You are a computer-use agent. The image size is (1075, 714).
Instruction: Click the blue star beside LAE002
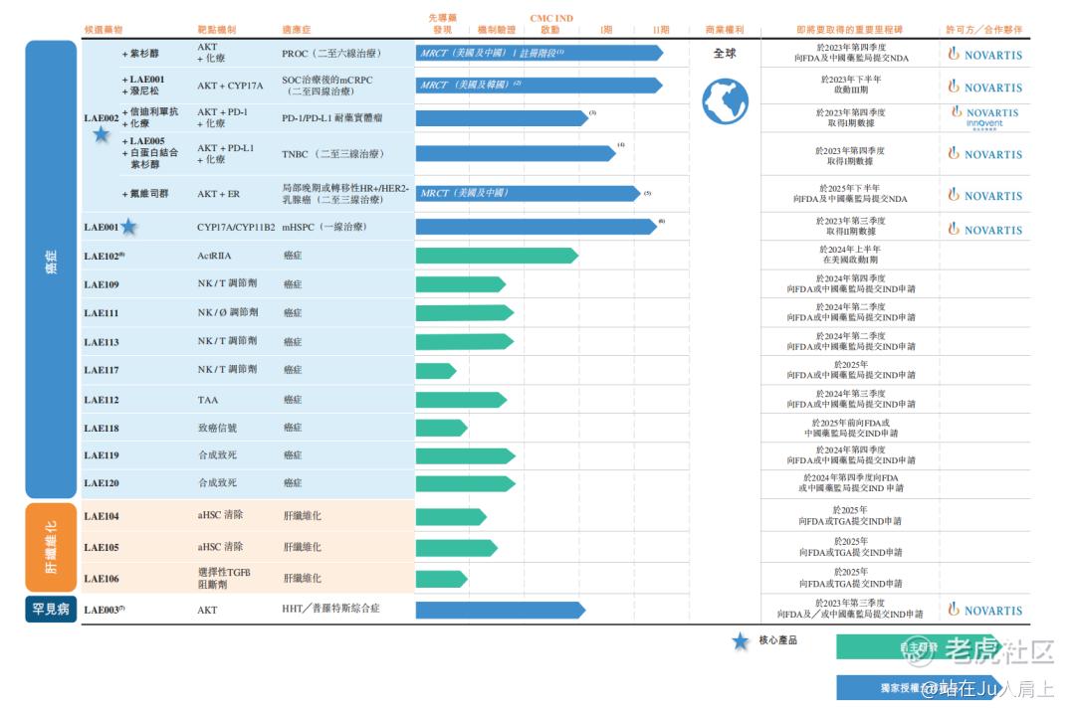[x=102, y=134]
